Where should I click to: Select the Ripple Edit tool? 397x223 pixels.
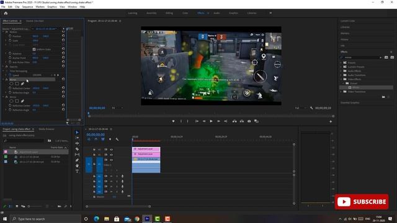[77, 143]
